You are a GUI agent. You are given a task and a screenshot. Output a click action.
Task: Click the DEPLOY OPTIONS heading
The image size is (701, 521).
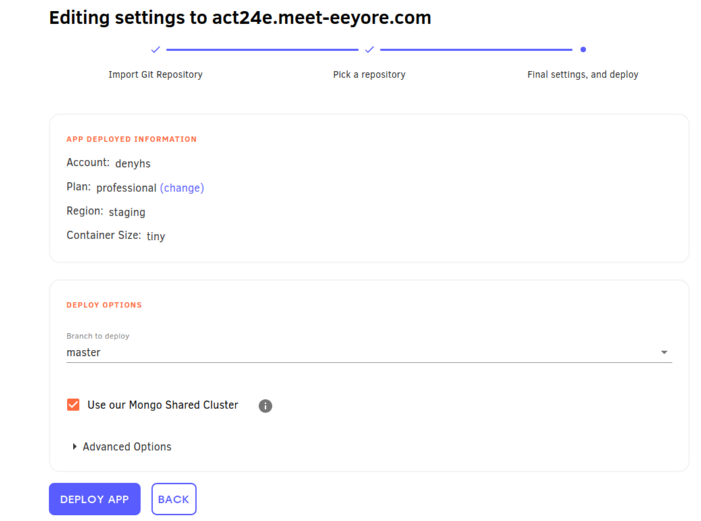click(x=104, y=305)
